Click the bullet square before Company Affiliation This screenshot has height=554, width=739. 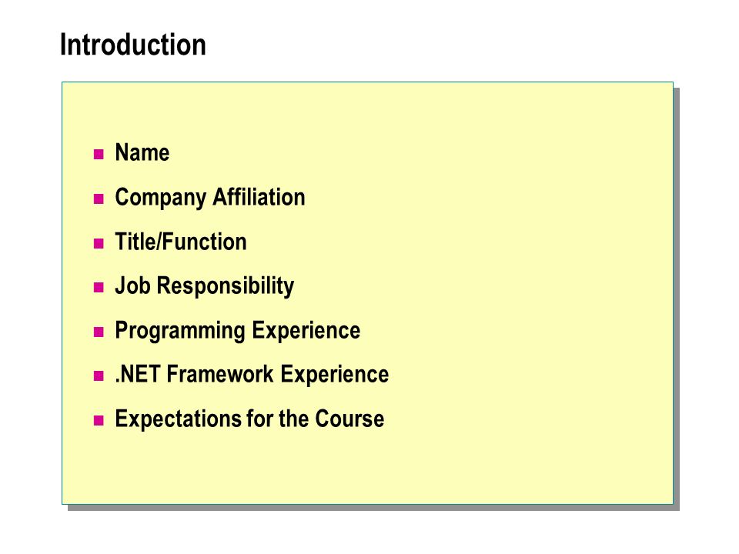coord(99,199)
